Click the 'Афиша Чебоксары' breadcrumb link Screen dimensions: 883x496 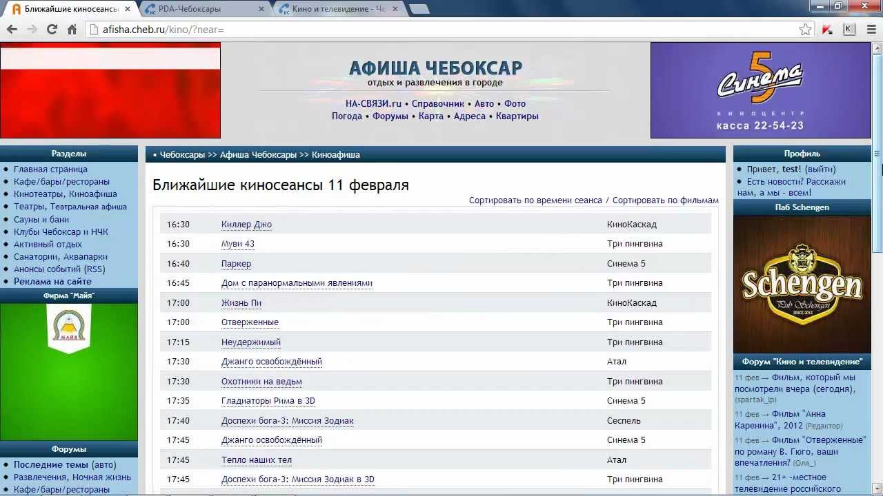(258, 155)
